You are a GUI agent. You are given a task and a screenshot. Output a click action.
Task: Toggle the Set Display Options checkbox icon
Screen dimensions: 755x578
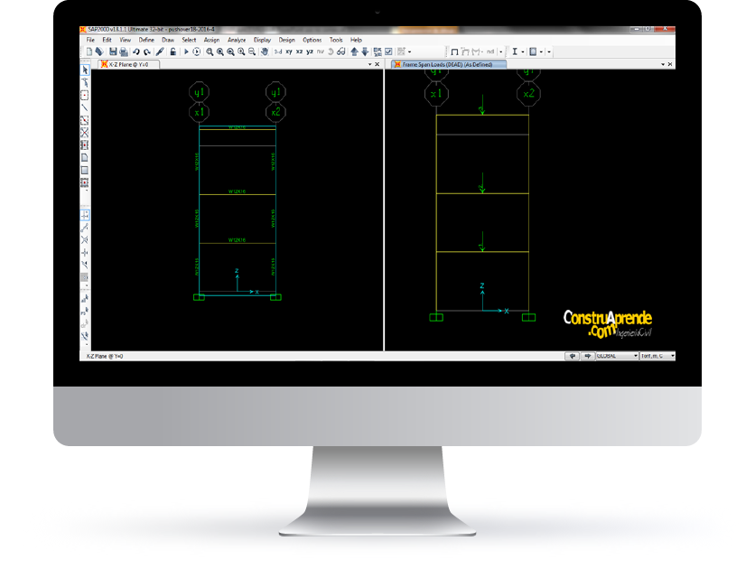pyautogui.click(x=388, y=51)
